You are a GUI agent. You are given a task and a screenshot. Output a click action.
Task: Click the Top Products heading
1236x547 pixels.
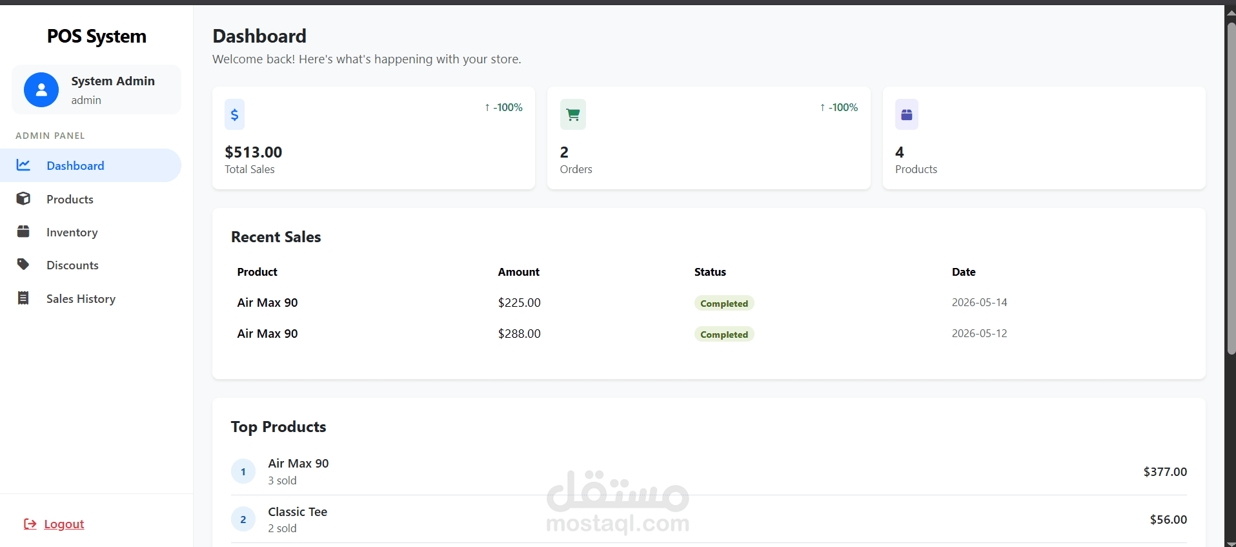(x=279, y=427)
